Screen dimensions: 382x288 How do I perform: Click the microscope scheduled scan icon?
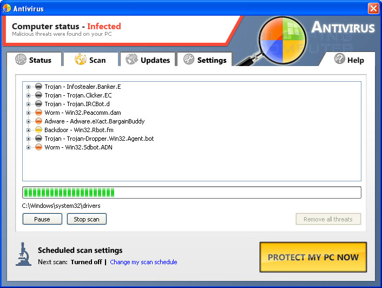click(23, 254)
